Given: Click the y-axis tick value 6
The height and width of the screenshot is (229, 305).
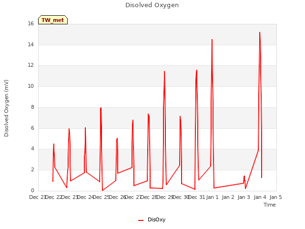Looking at the screenshot, I should (32, 128).
